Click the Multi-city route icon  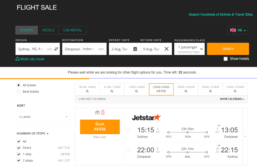click(x=18, y=59)
